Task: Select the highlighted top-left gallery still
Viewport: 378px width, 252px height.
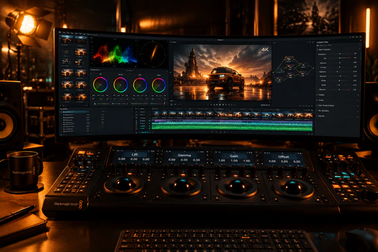Action: point(67,40)
